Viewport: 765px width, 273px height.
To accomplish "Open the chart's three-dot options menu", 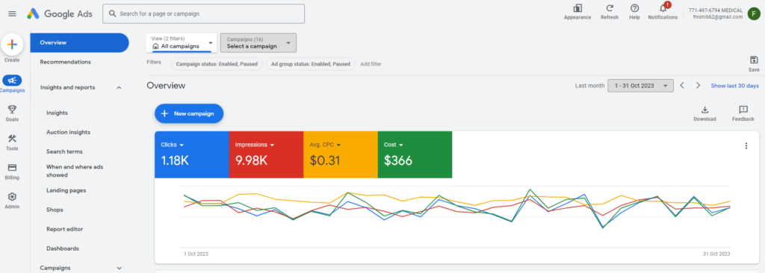I will 746,145.
